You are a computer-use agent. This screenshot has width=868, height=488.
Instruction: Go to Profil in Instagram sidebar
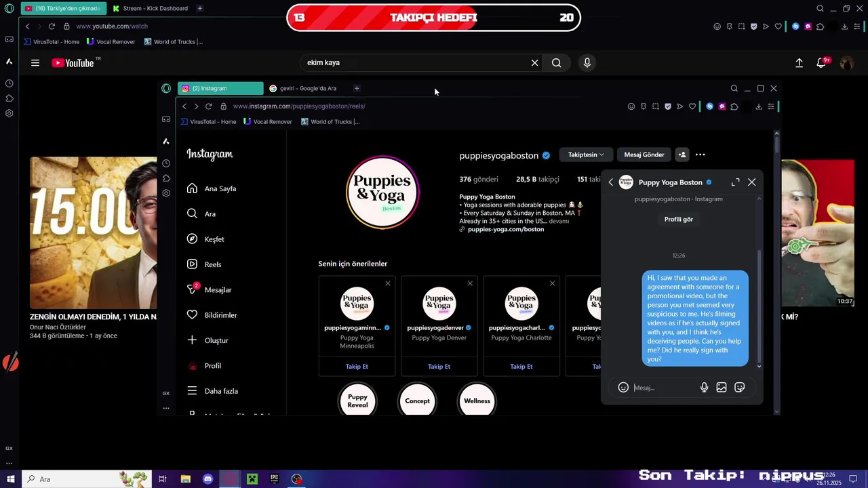click(204, 366)
